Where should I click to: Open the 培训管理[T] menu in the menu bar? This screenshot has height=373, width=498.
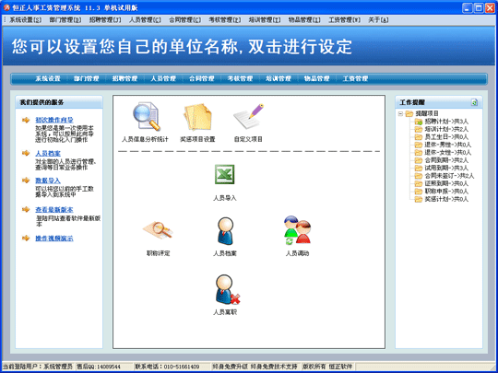[265, 19]
